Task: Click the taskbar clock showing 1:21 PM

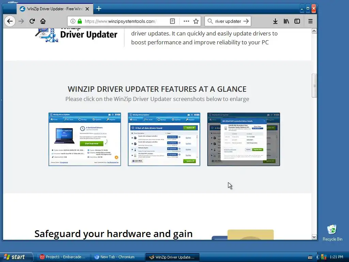Action: 336,257
